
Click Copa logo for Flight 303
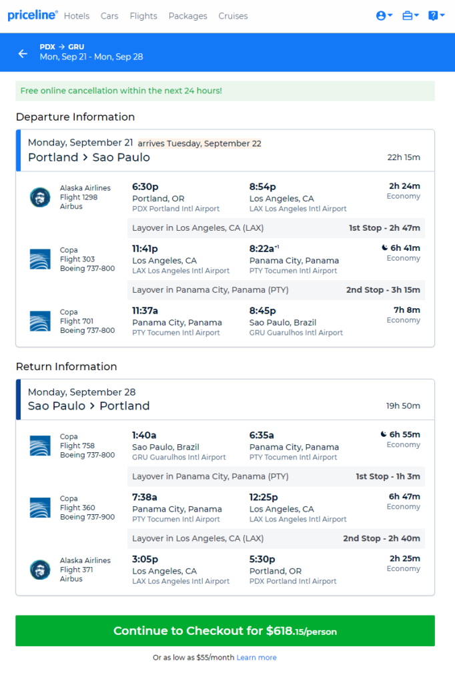(x=40, y=259)
